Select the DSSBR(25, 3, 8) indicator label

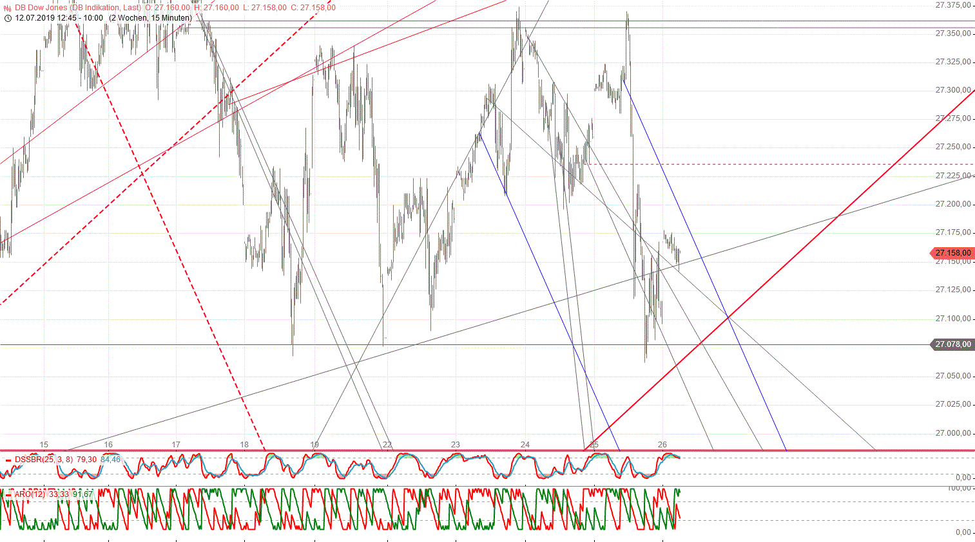[x=44, y=460]
